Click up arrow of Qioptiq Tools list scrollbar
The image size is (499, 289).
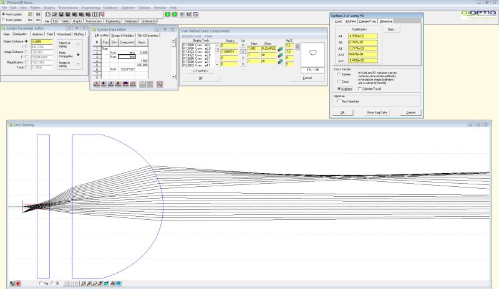217,45
